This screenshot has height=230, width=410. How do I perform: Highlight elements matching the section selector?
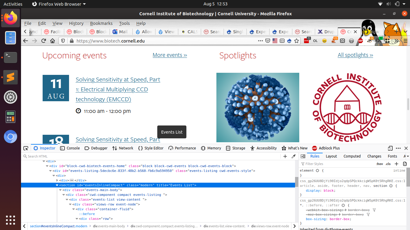click(391, 186)
